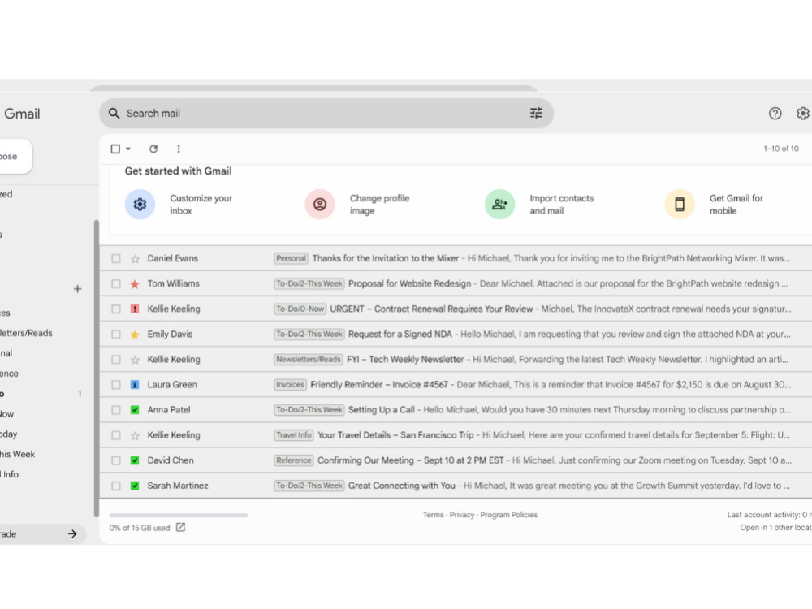Expand the select dropdown arrow beside checkbox
Screen dimensions: 812x609
(128, 149)
